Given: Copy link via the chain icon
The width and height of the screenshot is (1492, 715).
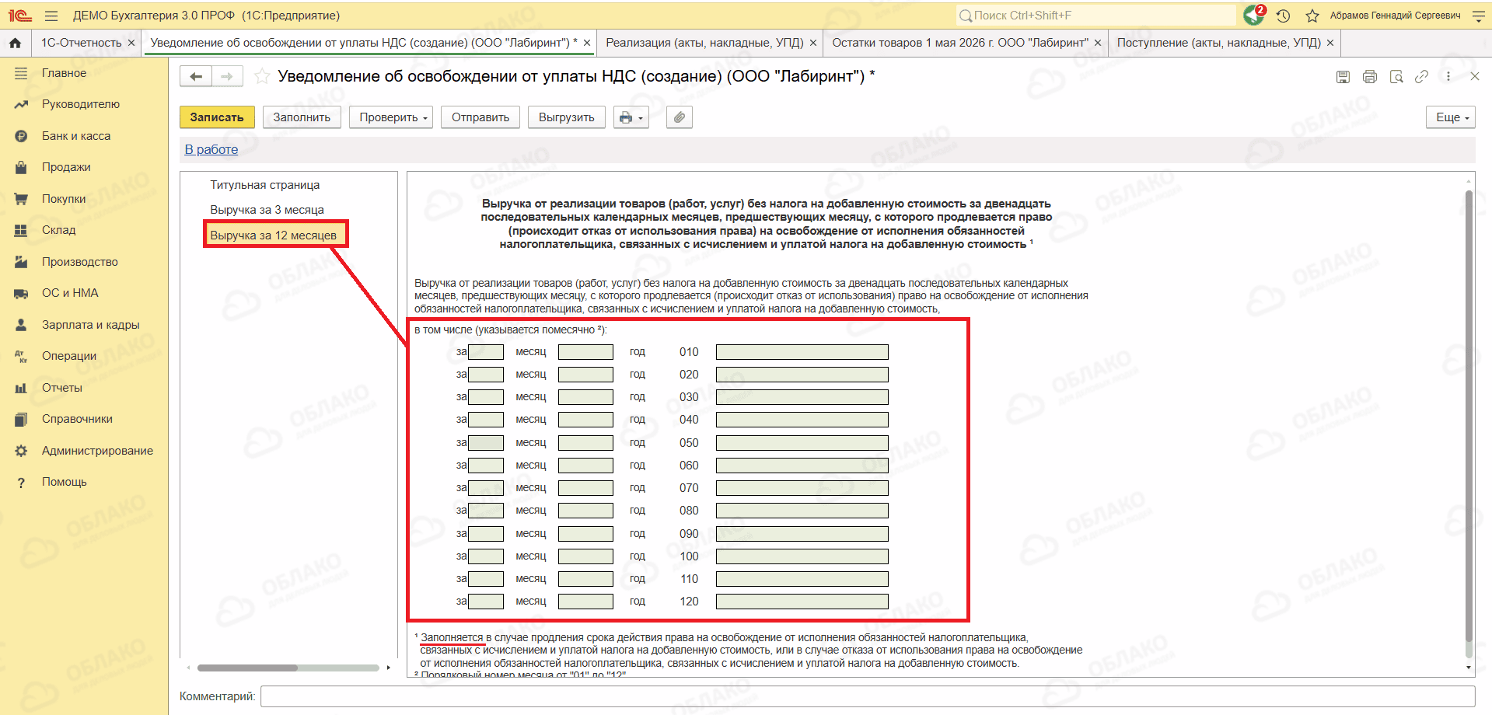Looking at the screenshot, I should (1422, 76).
